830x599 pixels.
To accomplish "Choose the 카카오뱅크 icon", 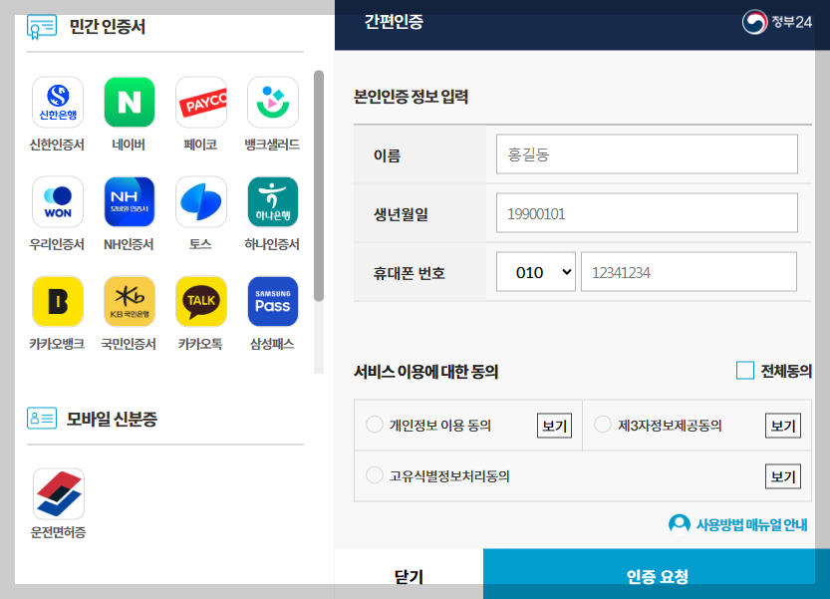I will point(57,301).
